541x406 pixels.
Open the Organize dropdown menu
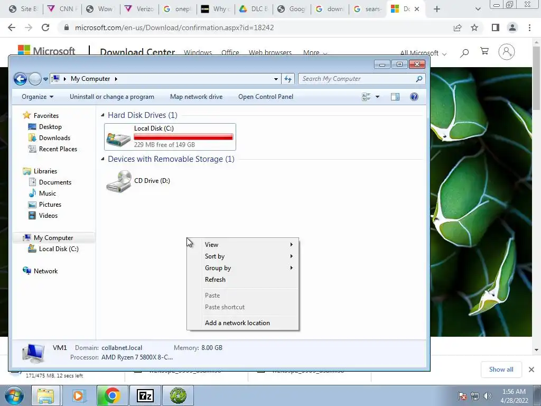pyautogui.click(x=38, y=97)
